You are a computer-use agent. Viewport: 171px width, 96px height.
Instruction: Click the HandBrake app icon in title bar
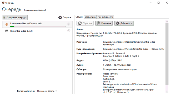(x=3, y=3)
